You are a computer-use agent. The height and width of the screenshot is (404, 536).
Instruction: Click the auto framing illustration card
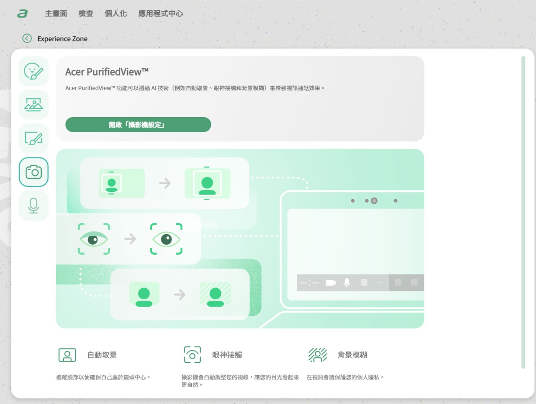165,183
